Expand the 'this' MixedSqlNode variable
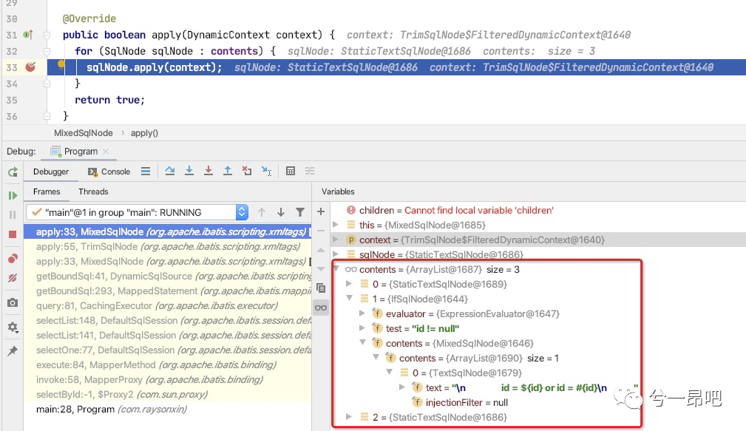The width and height of the screenshot is (746, 431). click(x=336, y=225)
